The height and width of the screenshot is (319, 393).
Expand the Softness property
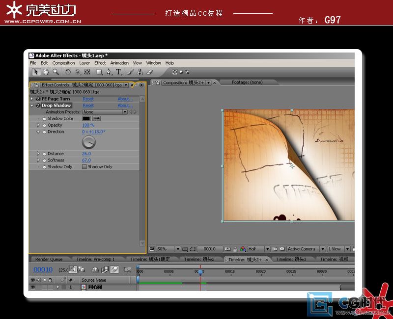pos(38,160)
